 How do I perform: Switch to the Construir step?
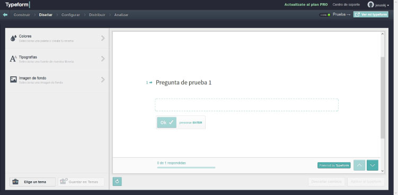(22, 15)
